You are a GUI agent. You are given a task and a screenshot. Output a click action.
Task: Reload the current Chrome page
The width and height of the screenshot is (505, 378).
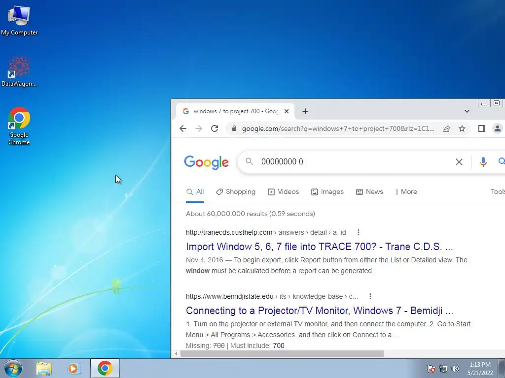click(215, 128)
